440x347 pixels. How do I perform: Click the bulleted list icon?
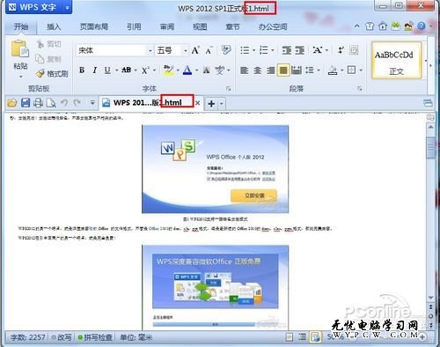245,50
